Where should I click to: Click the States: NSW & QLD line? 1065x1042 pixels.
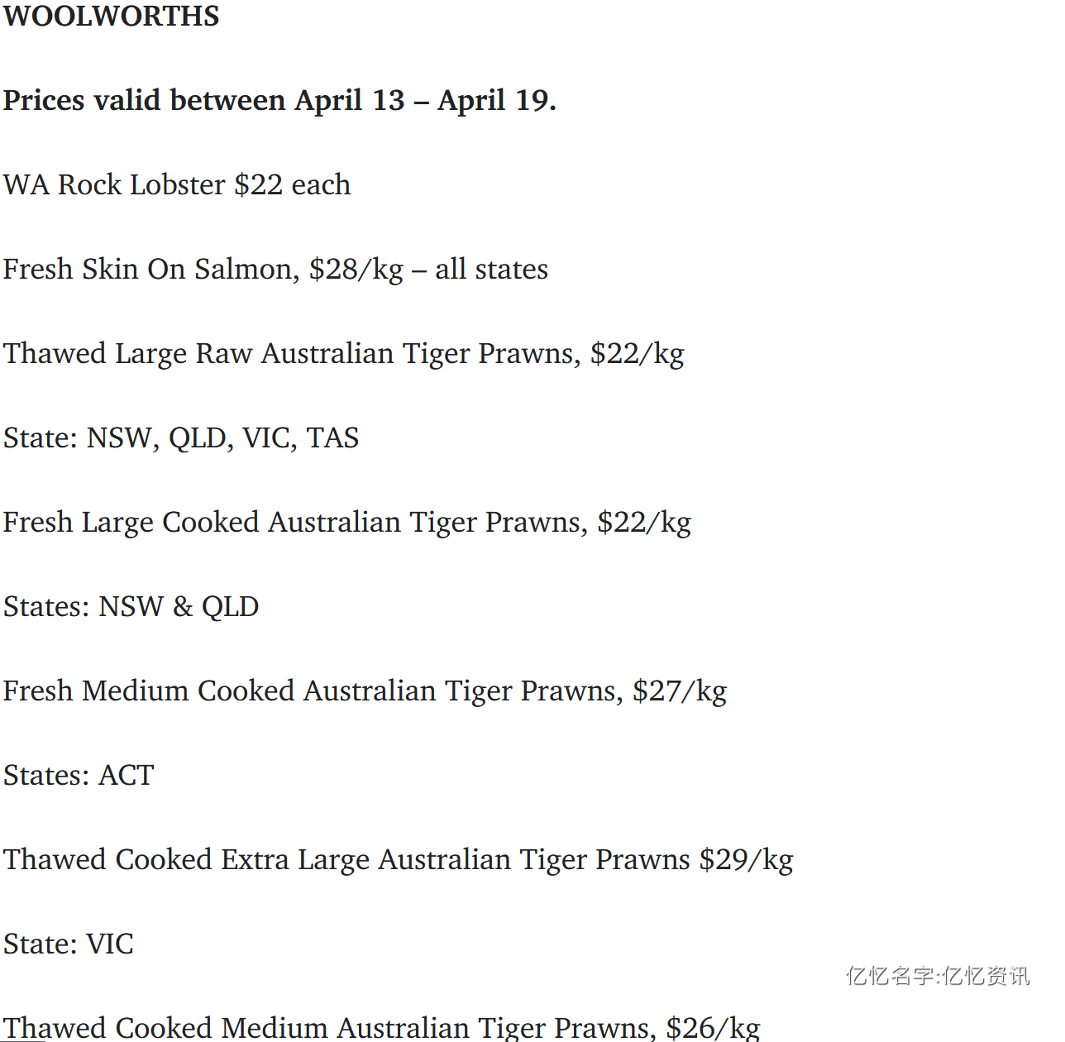pyautogui.click(x=131, y=606)
